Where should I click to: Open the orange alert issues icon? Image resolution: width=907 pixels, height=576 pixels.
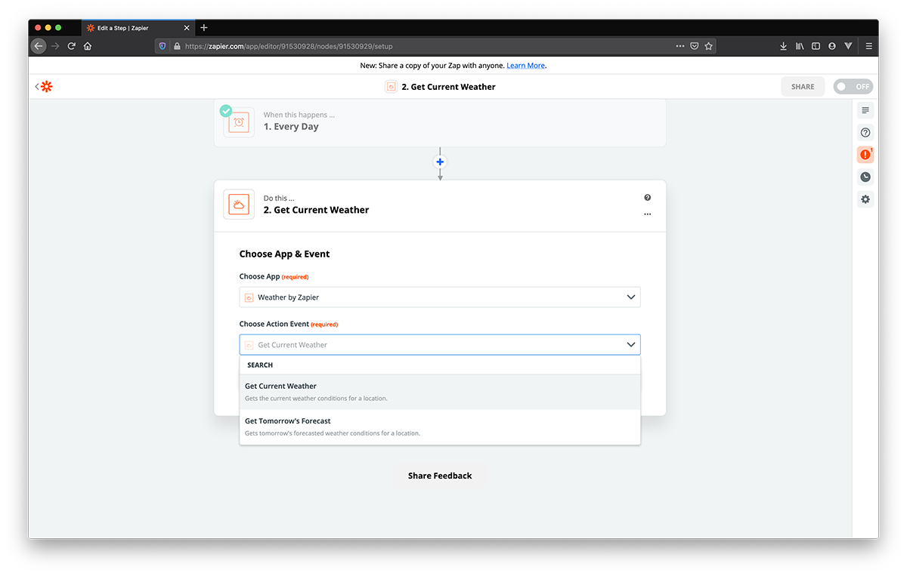tap(865, 155)
